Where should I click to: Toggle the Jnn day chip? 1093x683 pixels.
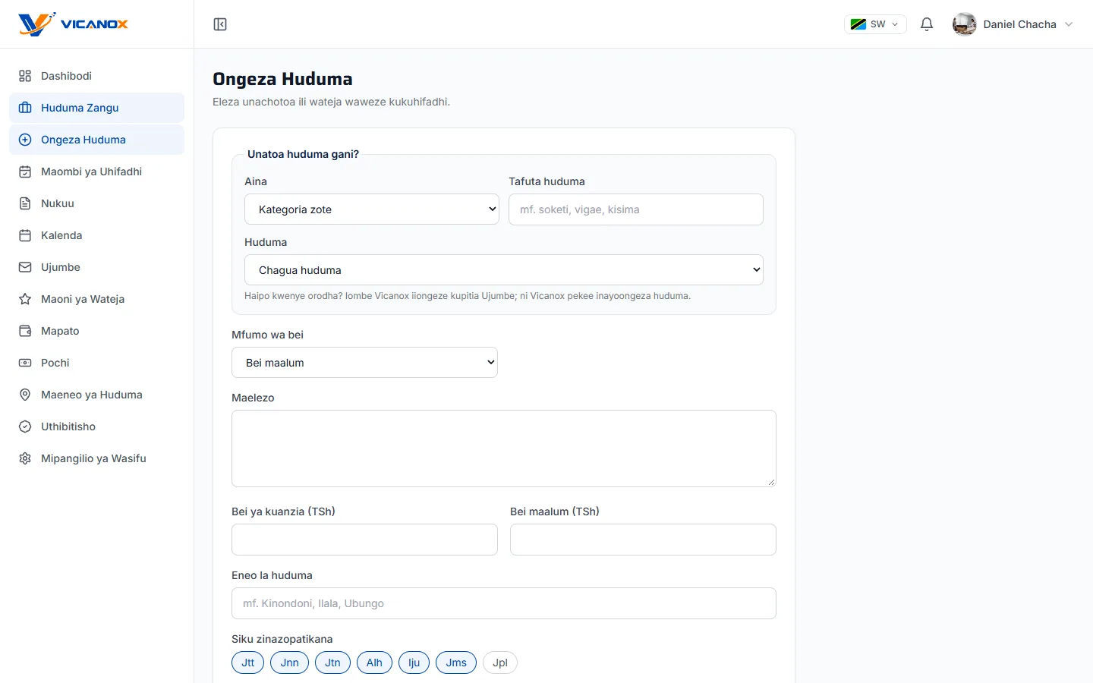click(x=289, y=663)
